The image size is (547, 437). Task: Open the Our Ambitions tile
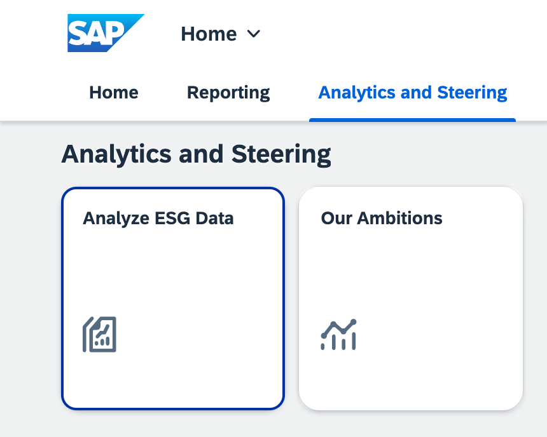(x=411, y=299)
